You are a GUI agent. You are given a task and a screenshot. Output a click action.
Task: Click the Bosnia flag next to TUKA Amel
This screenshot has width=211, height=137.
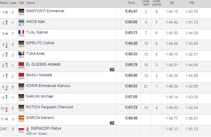click(x=21, y=54)
